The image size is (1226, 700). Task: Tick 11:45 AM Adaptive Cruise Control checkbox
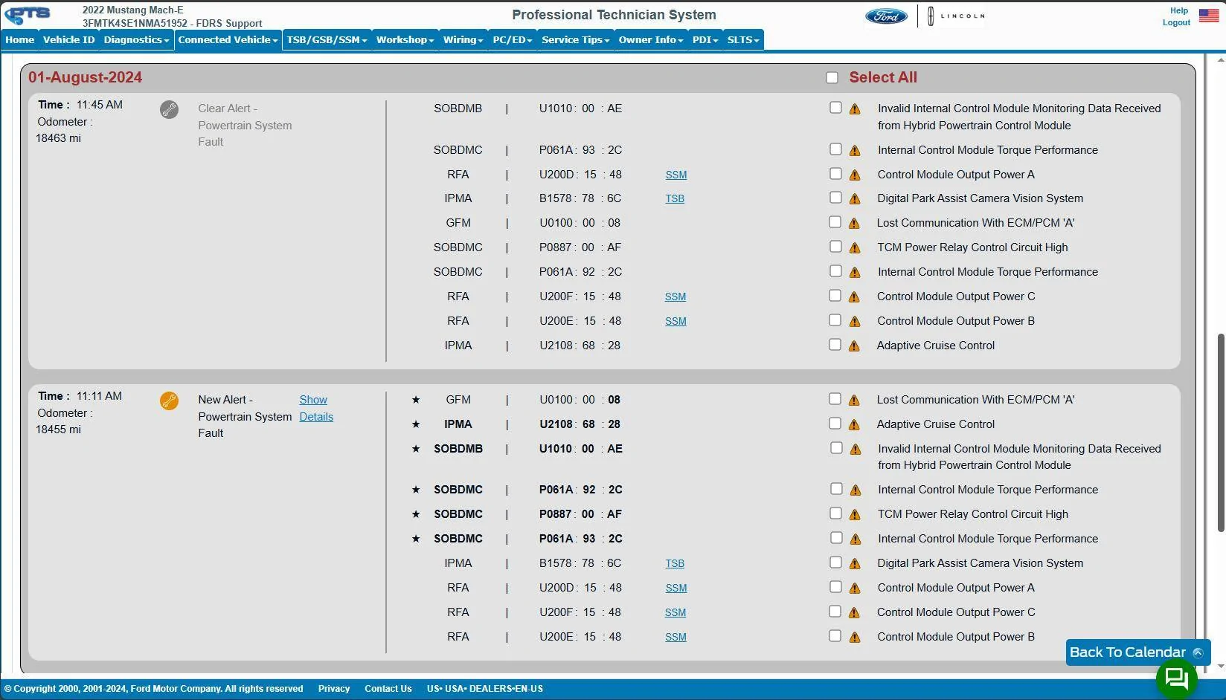tap(835, 345)
